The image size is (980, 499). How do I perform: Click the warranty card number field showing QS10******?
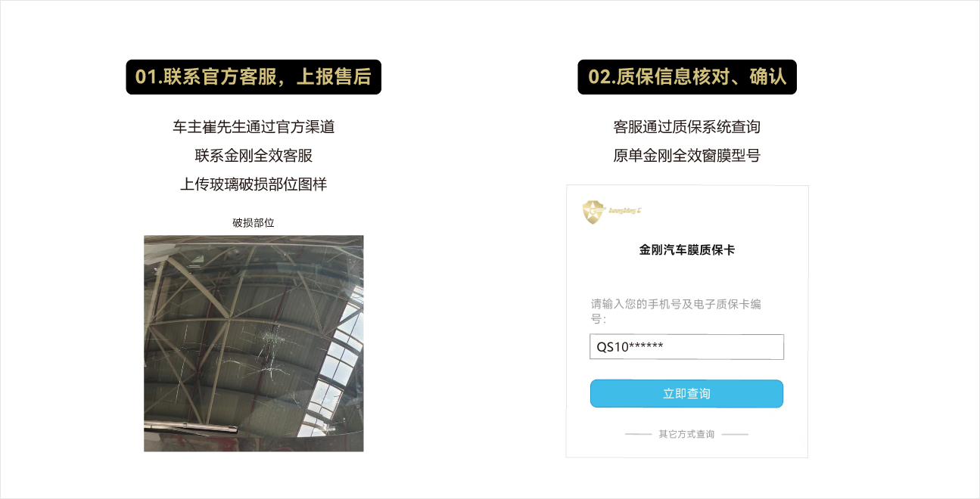[686, 347]
